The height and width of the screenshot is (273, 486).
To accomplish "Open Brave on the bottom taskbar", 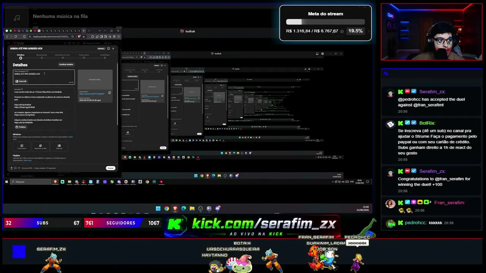I will (175, 208).
